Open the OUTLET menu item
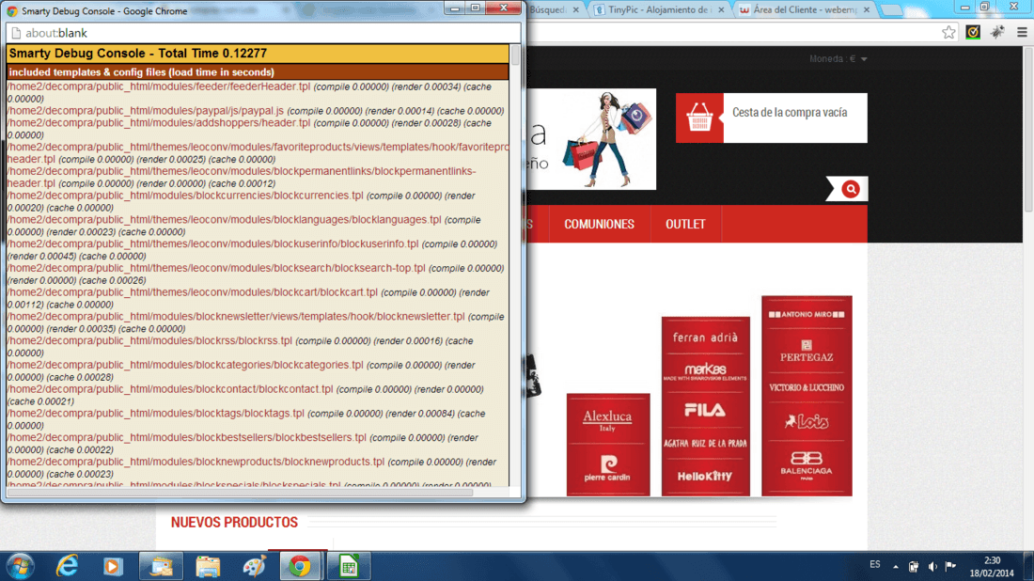Image resolution: width=1034 pixels, height=581 pixels. (x=685, y=225)
